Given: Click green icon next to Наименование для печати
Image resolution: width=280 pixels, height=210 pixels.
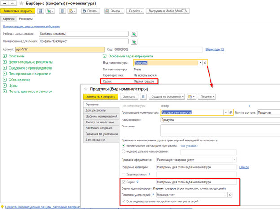Looking at the screenshot, I should 134,41.
